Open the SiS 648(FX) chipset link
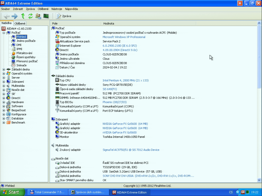The width and height of the screenshot is (262, 196). pos(110,89)
